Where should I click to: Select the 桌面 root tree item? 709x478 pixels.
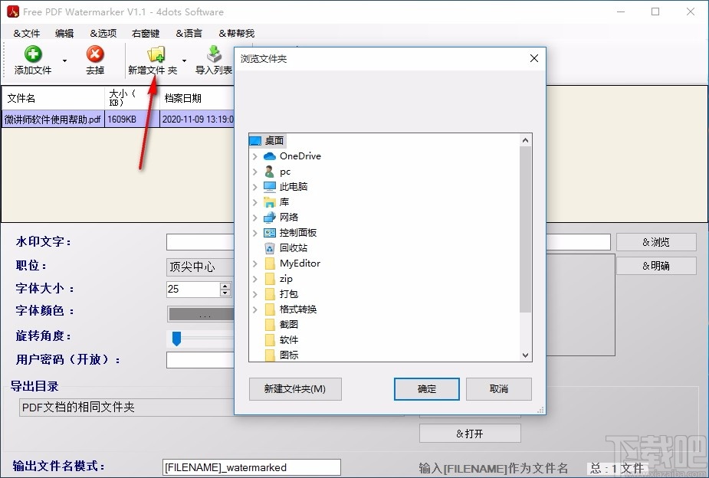(269, 140)
